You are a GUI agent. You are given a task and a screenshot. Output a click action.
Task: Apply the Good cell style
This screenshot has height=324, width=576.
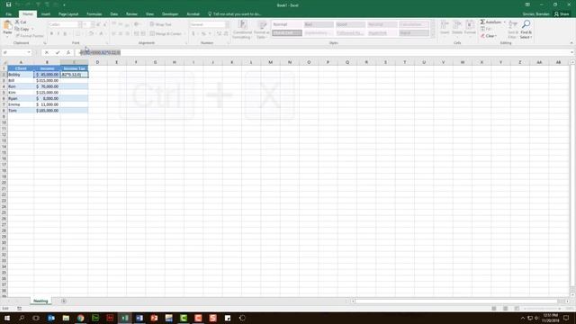tap(350, 24)
